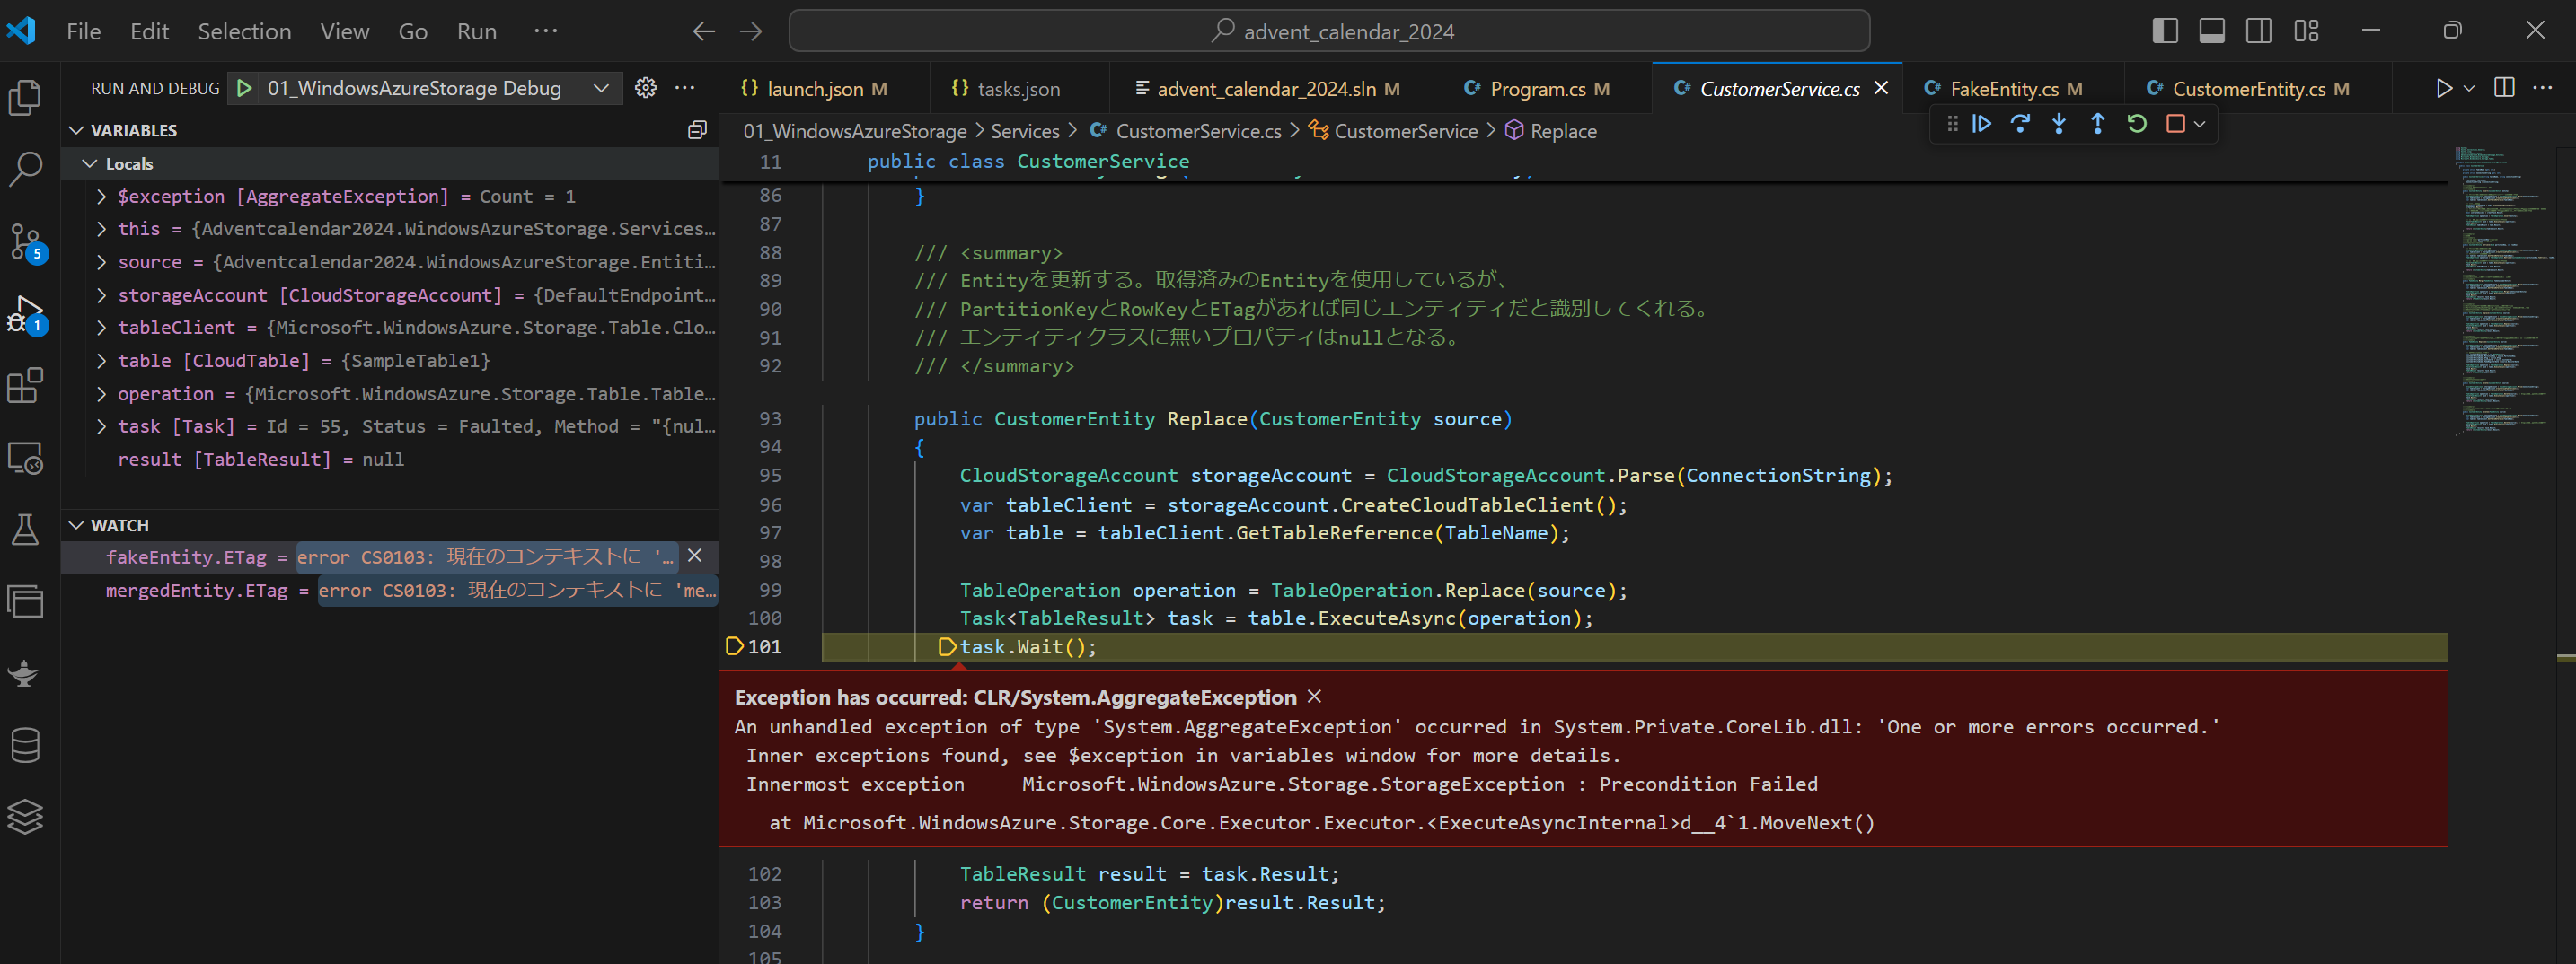Click the Step Over debug icon
The width and height of the screenshot is (2576, 964).
2020,124
